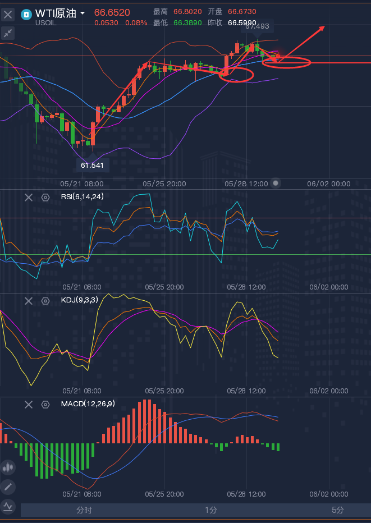Select the pencil drawing tool
The width and height of the screenshot is (371, 523).
click(8, 487)
